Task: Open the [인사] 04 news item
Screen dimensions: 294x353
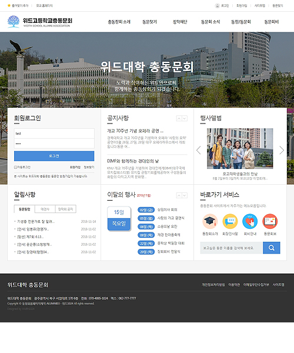Action: (x=33, y=252)
